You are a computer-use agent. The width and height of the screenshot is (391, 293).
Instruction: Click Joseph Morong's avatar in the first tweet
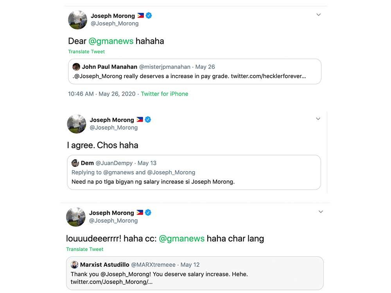(x=77, y=20)
